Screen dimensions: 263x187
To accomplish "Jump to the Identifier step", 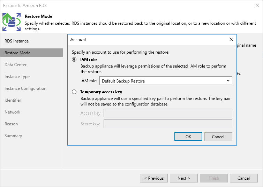I will [x=13, y=100].
